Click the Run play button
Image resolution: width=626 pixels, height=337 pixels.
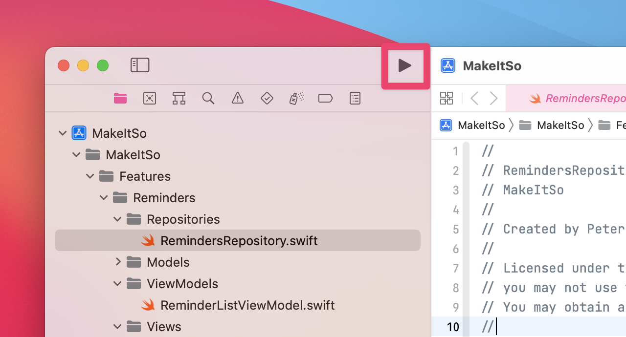click(405, 65)
